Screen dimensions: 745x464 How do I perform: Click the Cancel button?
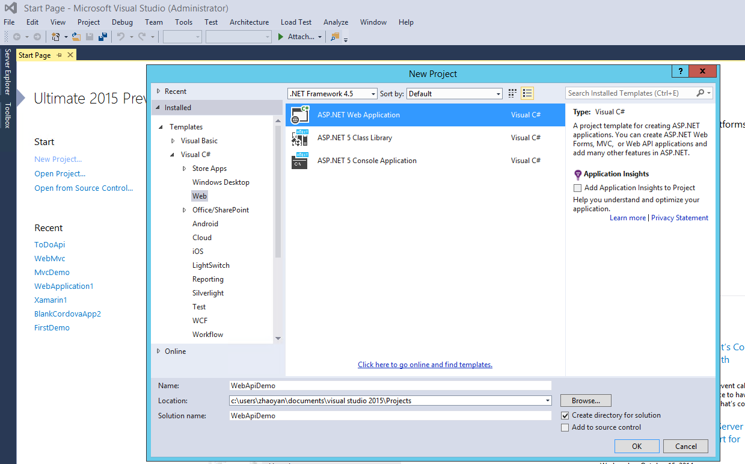[x=686, y=447]
